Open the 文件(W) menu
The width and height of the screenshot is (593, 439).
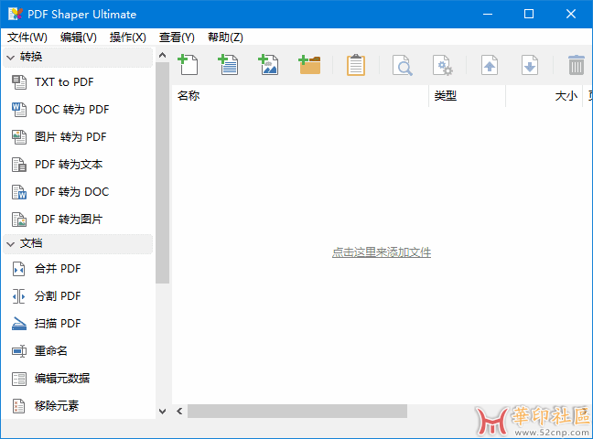click(x=27, y=37)
